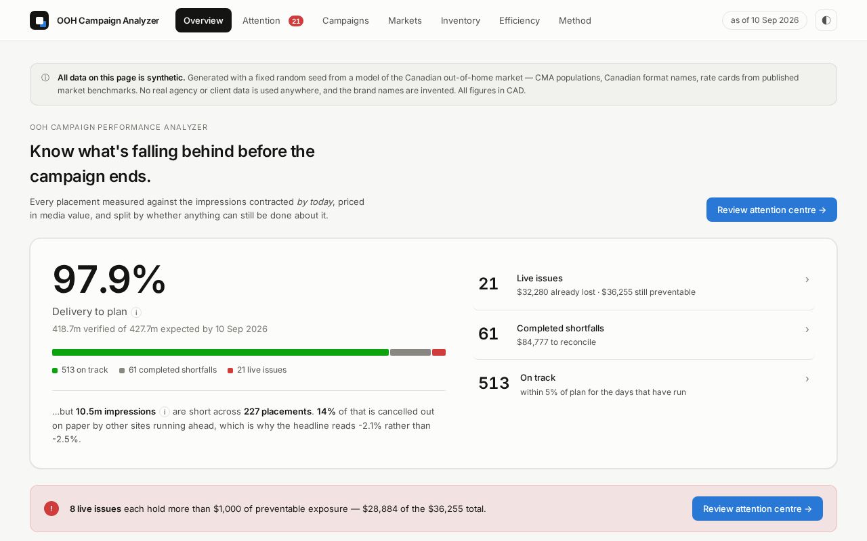The height and width of the screenshot is (541, 867).
Task: Expand the Completed shortfalls row chevron
Action: (x=807, y=329)
